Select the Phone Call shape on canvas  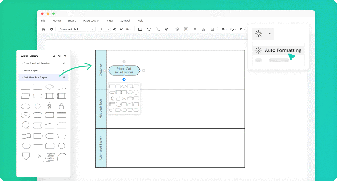click(124, 71)
